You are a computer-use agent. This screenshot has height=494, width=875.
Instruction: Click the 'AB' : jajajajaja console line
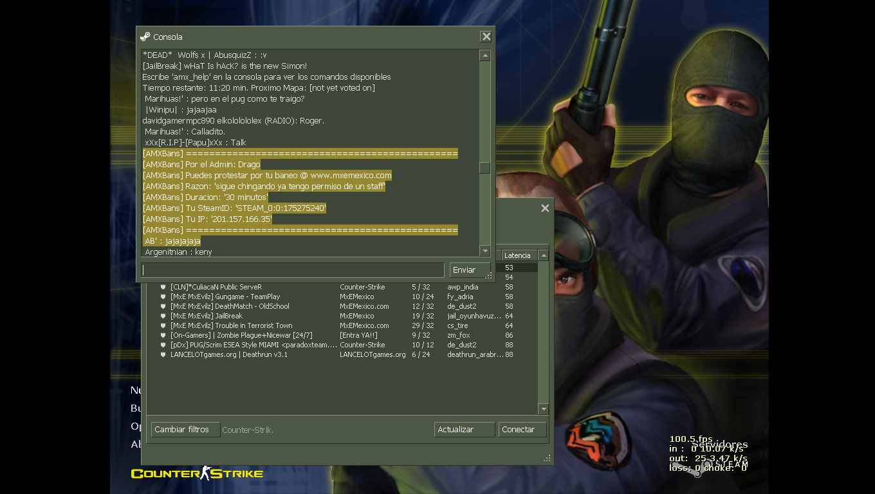tap(172, 241)
